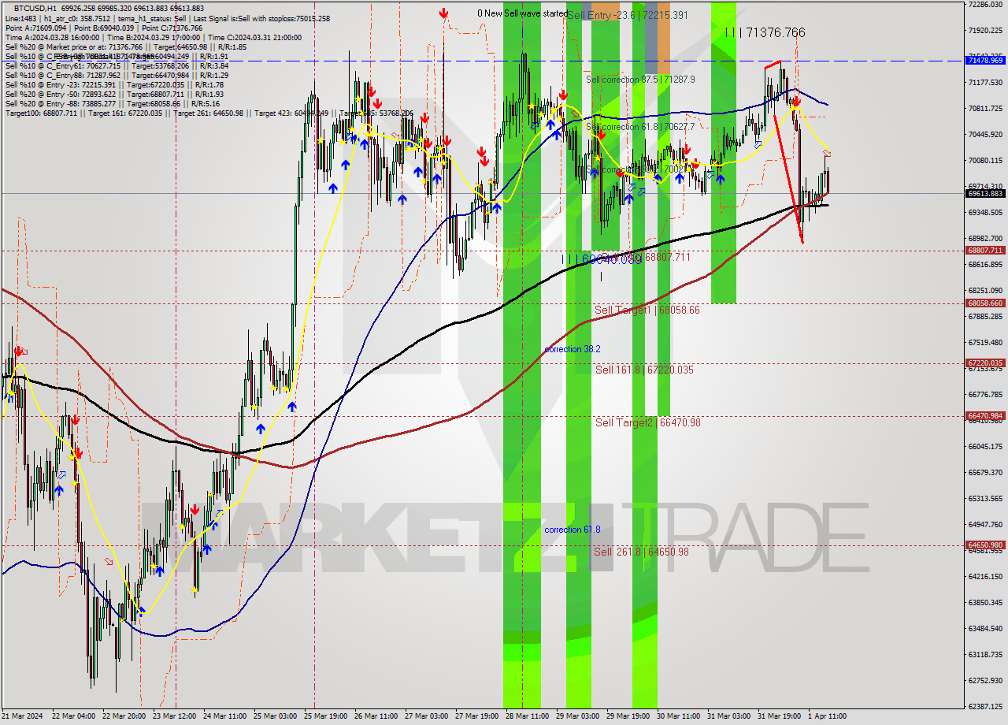Click the 65313.565 price scale value
Image resolution: width=1008 pixels, height=725 pixels.
[x=985, y=499]
